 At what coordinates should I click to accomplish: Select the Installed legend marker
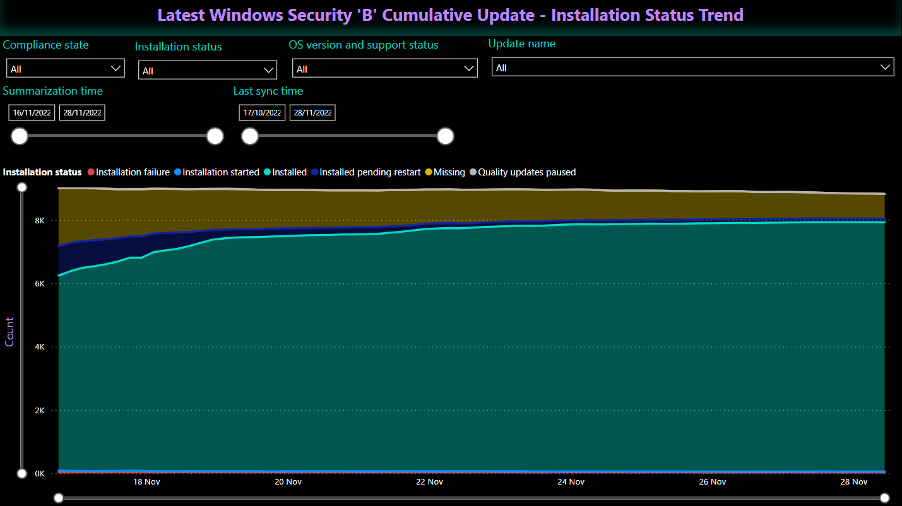click(268, 172)
